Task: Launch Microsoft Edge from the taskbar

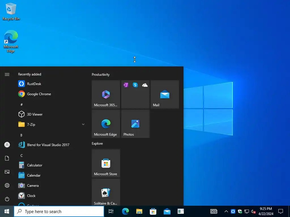Action: (x=125, y=211)
